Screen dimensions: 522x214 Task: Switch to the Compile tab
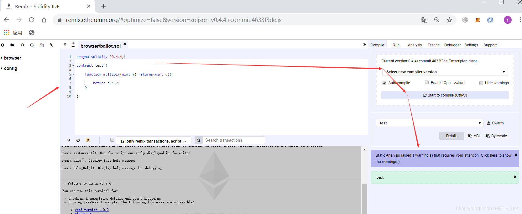[377, 45]
